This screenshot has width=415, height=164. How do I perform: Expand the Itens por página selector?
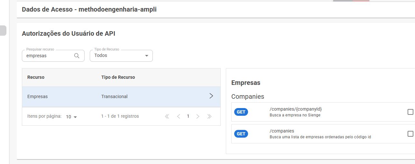coord(71,117)
